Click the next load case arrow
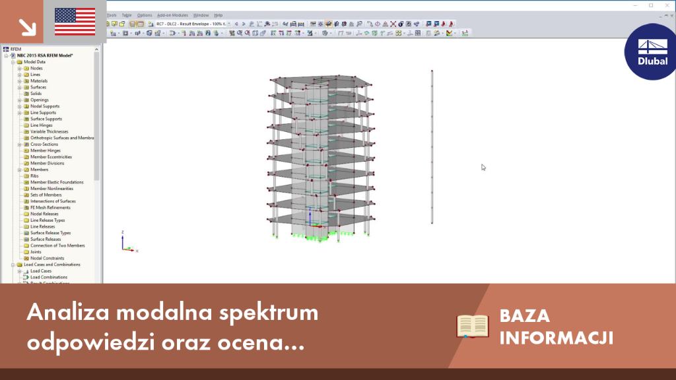The image size is (676, 380). [244, 24]
